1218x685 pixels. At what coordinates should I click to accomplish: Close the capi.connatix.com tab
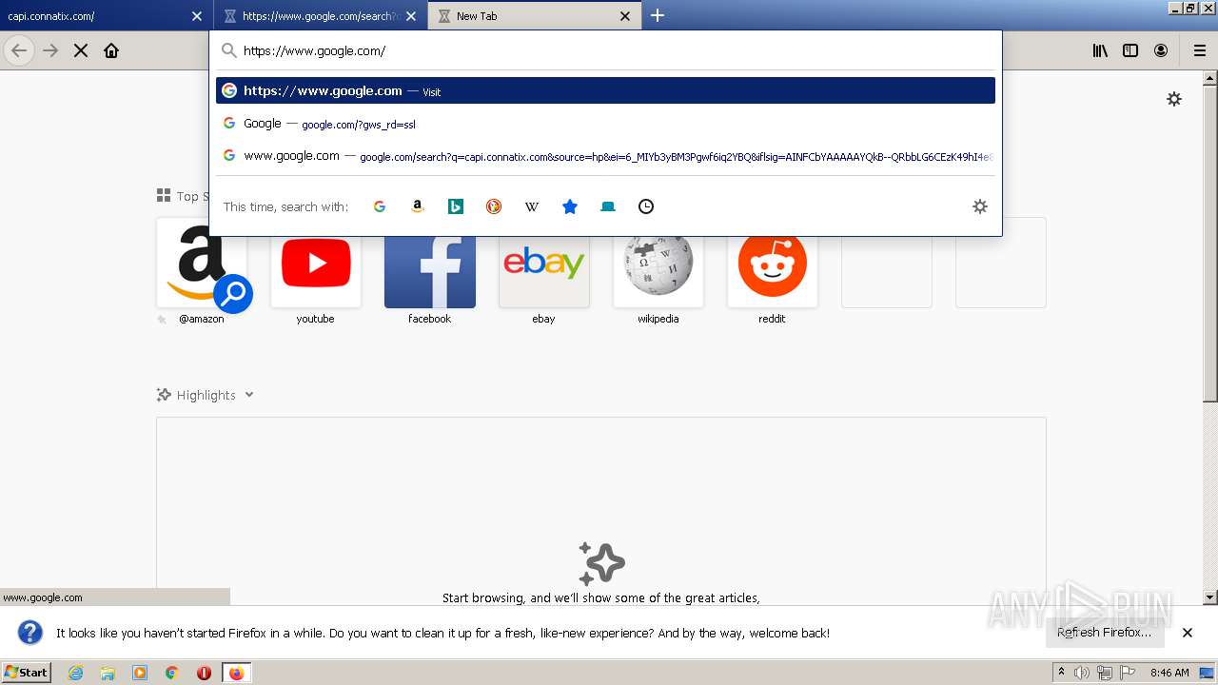tap(197, 16)
